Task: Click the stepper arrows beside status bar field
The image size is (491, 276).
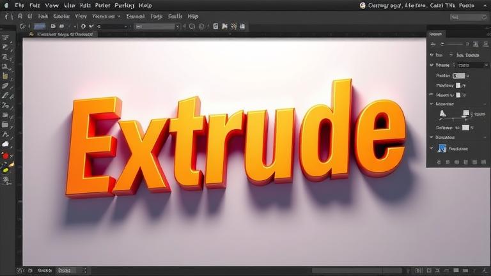Action: [x=84, y=270]
